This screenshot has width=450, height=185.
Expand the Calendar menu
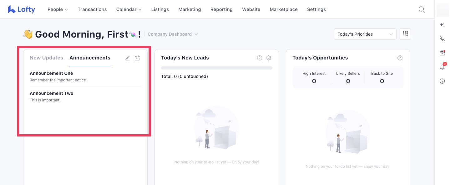click(129, 9)
